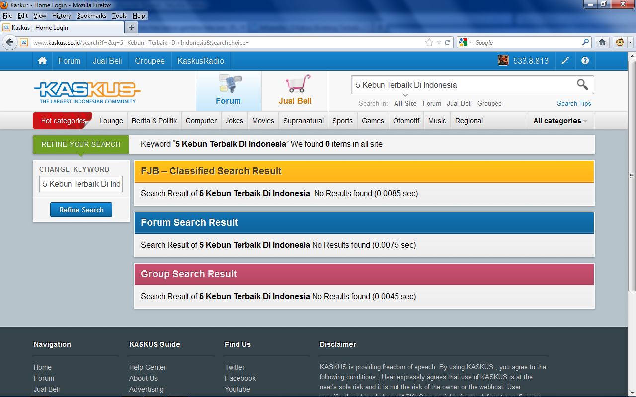636x397 pixels.
Task: Click the browser home button
Action: click(x=602, y=42)
